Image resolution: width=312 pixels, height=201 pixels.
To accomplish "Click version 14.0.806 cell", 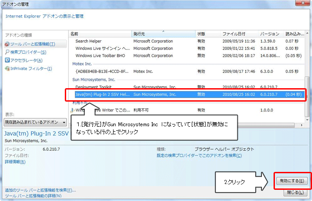I will point(270,56).
